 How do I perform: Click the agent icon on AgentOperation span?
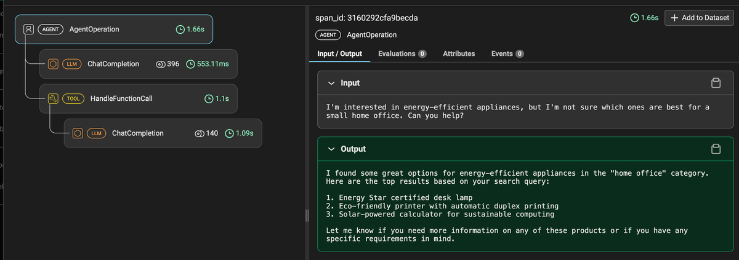point(28,29)
